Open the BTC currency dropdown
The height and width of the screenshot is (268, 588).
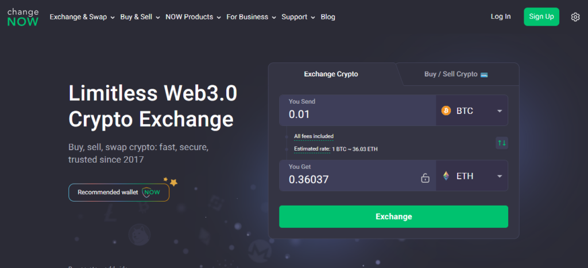click(x=472, y=111)
